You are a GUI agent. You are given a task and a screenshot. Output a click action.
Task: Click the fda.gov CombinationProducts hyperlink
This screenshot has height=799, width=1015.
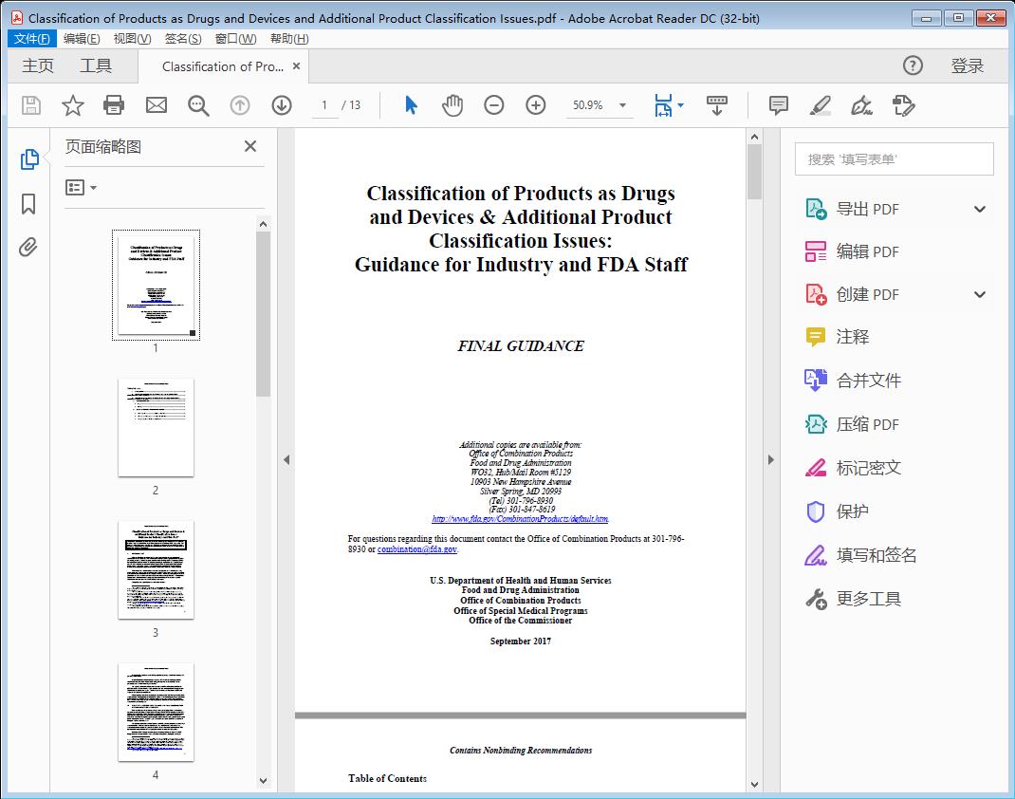point(520,519)
